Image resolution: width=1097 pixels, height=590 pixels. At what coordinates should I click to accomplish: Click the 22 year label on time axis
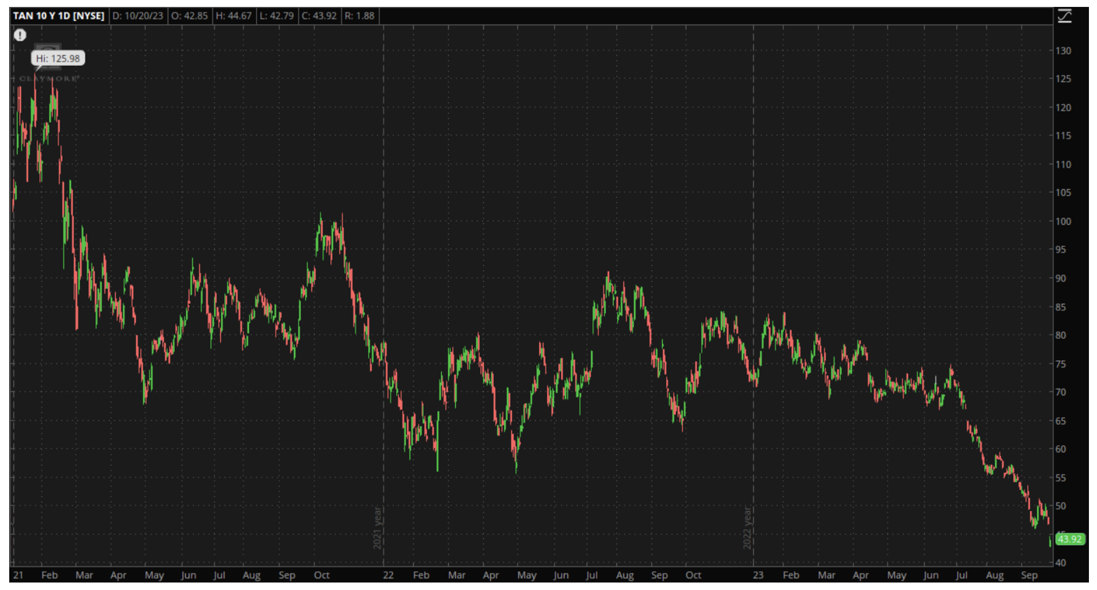(388, 575)
